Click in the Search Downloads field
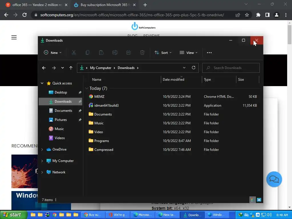 coord(231,68)
